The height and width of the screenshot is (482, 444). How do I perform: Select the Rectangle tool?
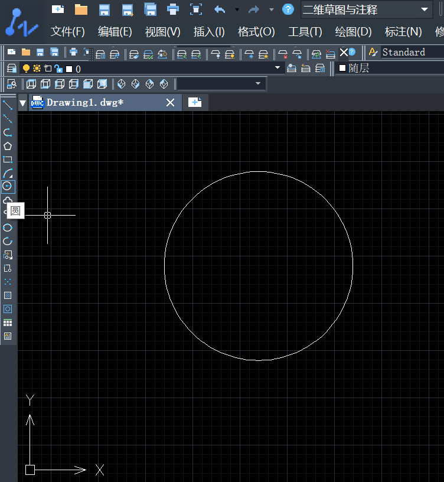(7, 159)
